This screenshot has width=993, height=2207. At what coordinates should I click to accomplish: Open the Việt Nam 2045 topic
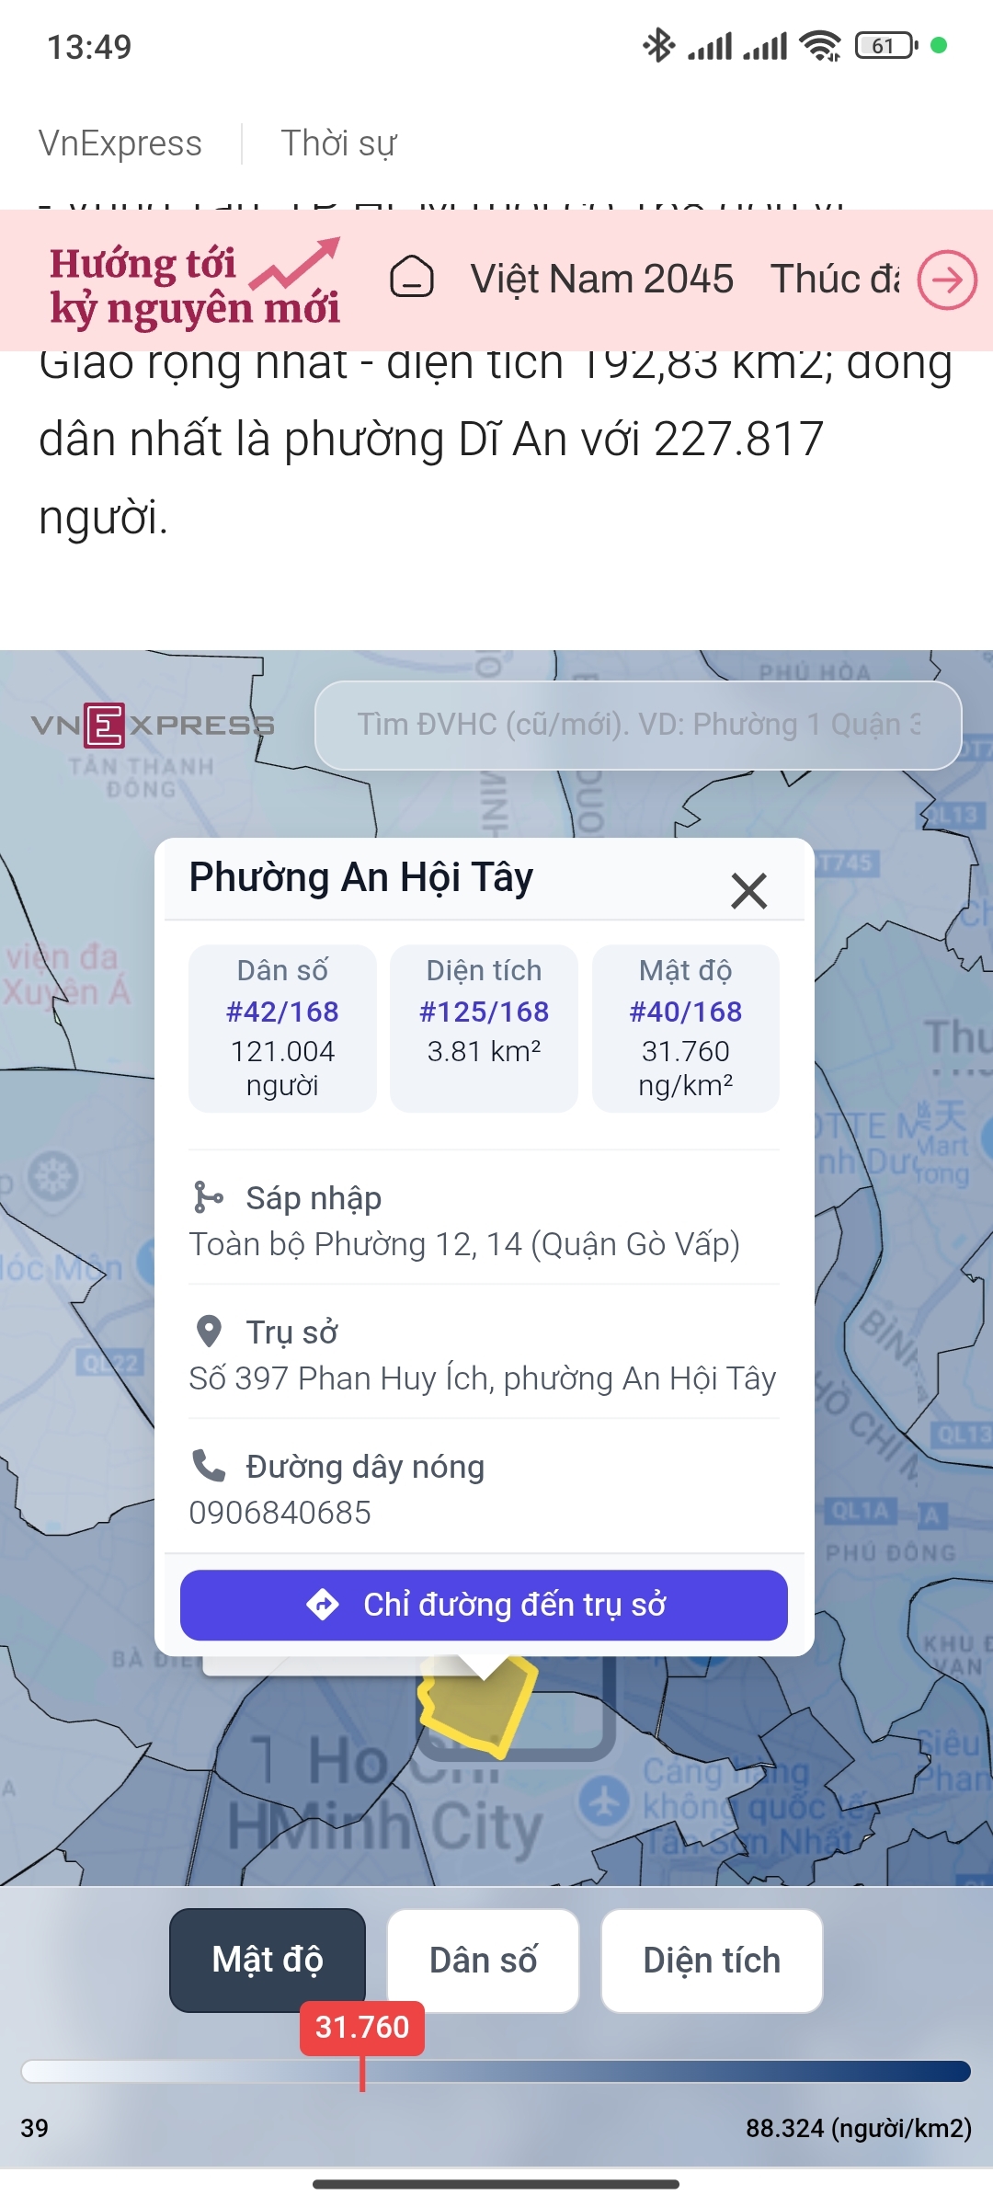point(602,279)
